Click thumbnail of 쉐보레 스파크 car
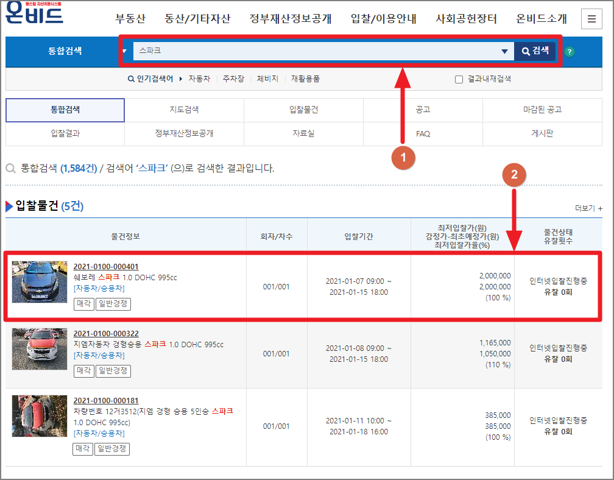The height and width of the screenshot is (480, 614). coord(40,282)
